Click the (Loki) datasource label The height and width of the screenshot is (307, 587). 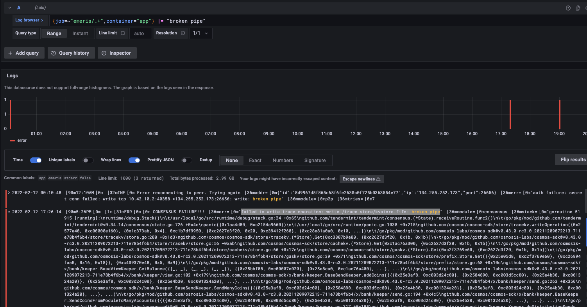pyautogui.click(x=41, y=8)
